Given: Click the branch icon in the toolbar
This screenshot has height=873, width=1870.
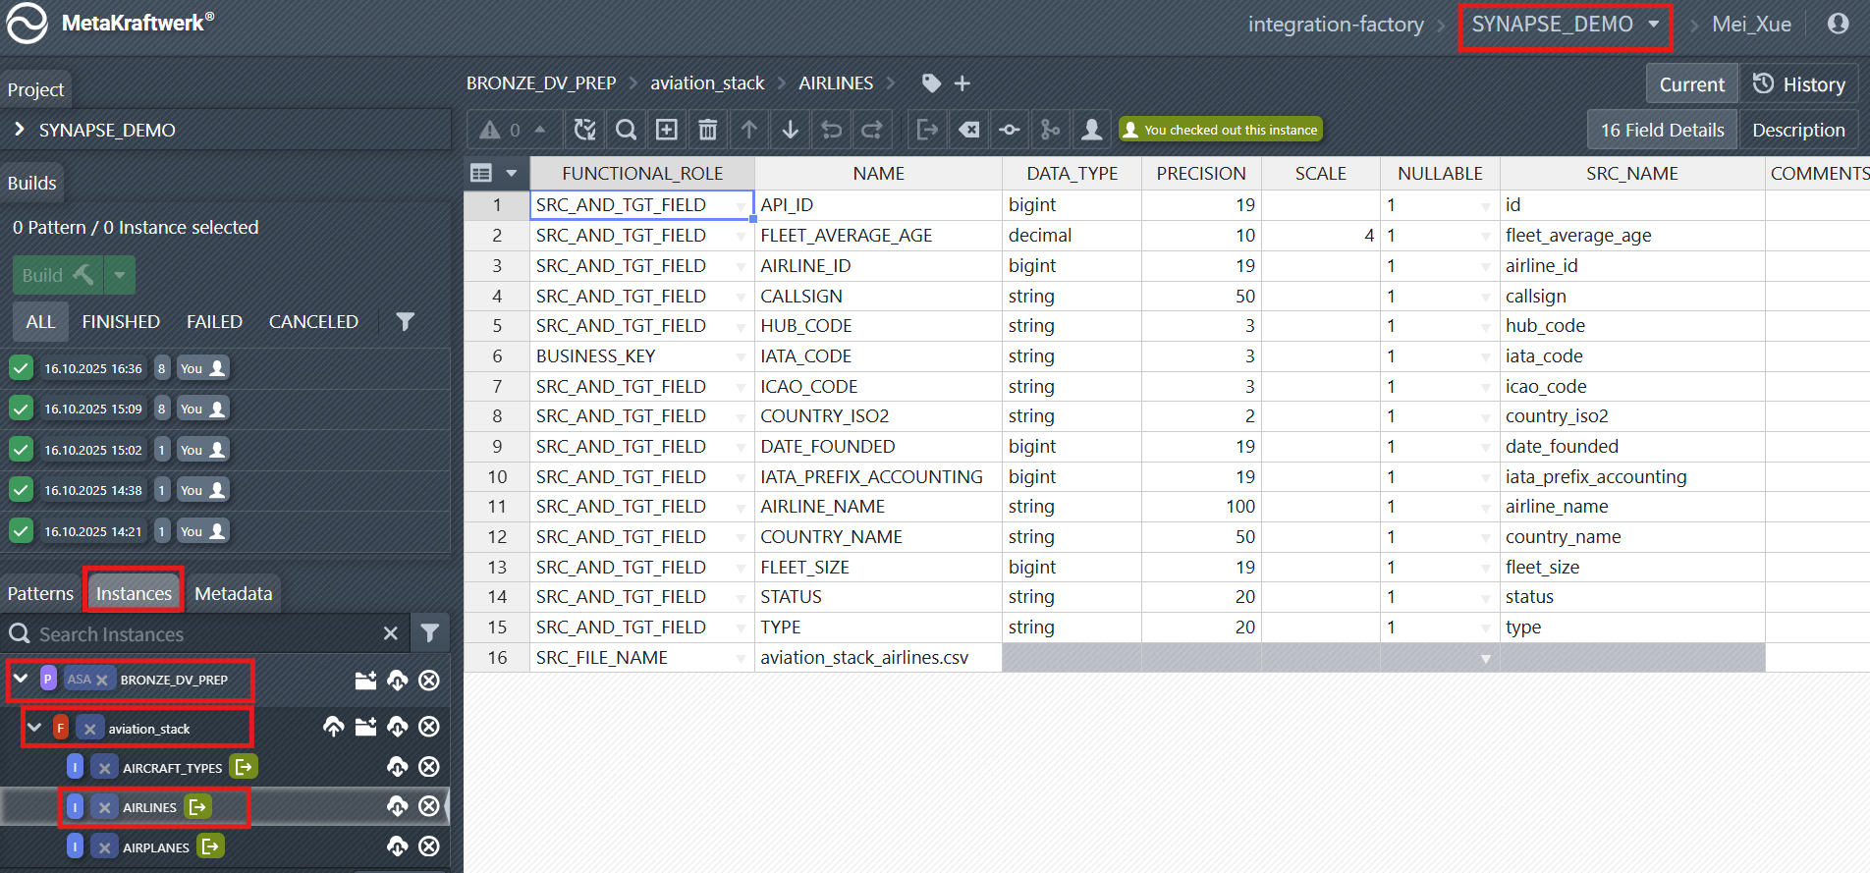Looking at the screenshot, I should pos(1051,130).
